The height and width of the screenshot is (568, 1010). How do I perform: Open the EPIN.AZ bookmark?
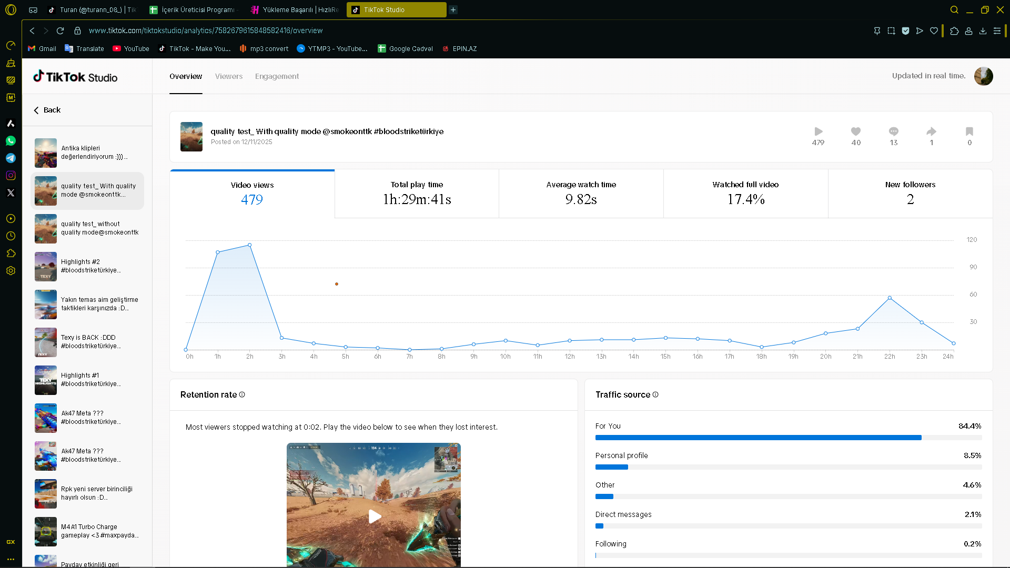pyautogui.click(x=459, y=48)
